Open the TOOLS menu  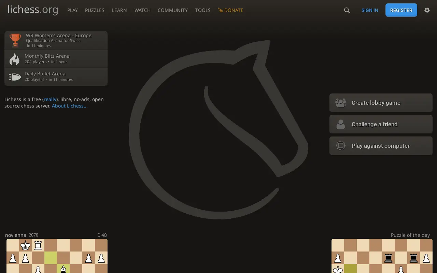coord(203,10)
